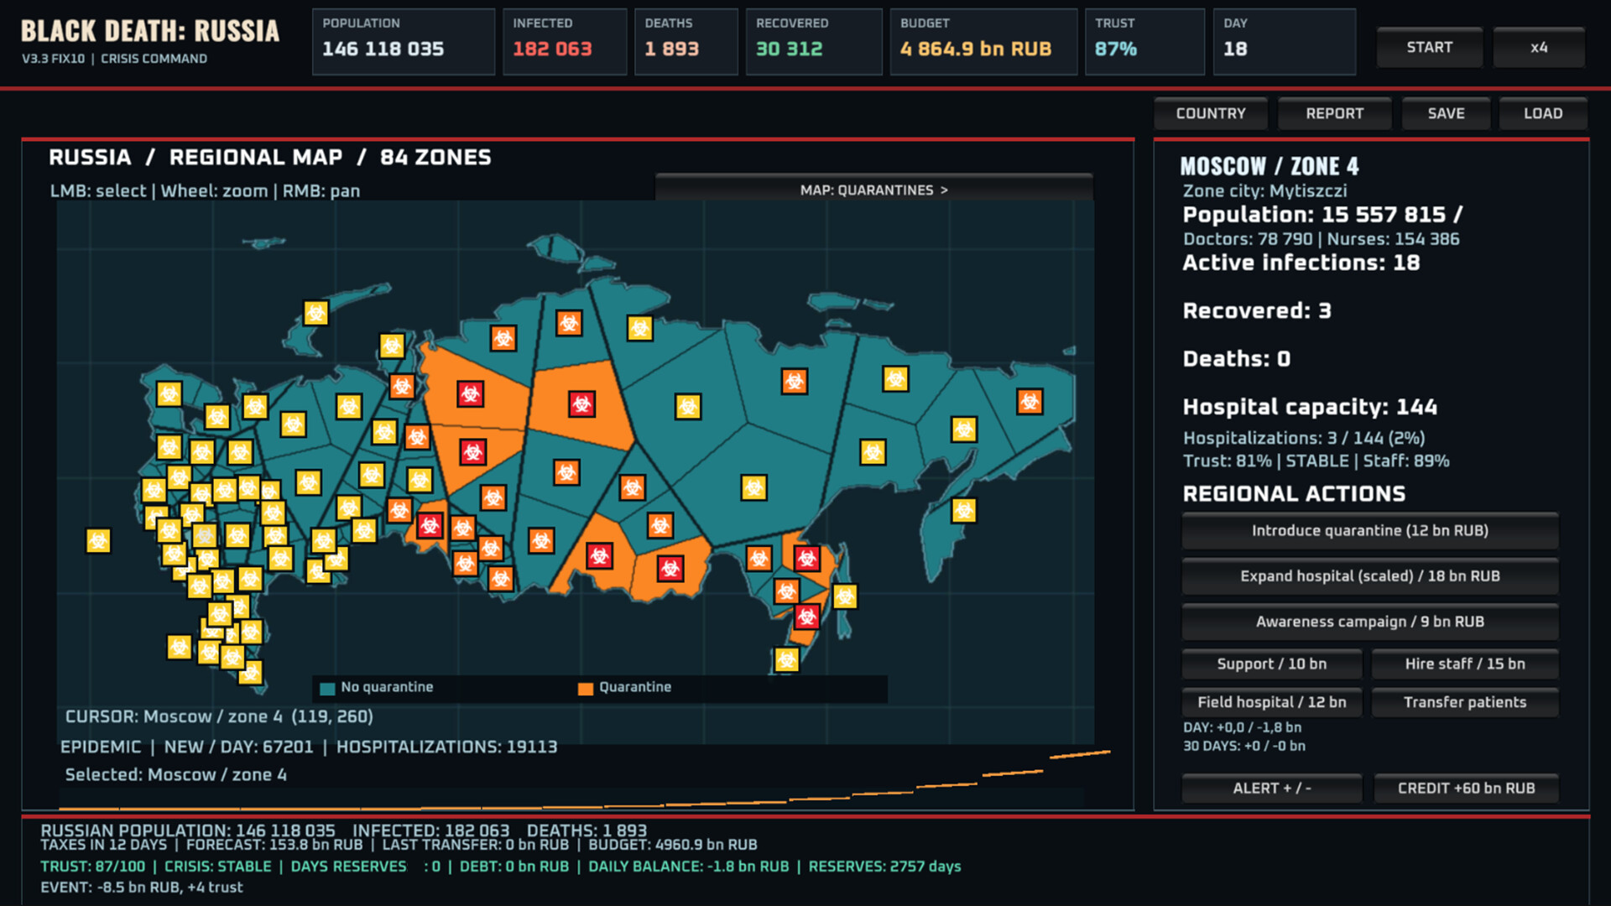The image size is (1611, 906).
Task: Click the 'EVENT: -8.5 bn RUB, +4 trust' line
Action: point(142,888)
